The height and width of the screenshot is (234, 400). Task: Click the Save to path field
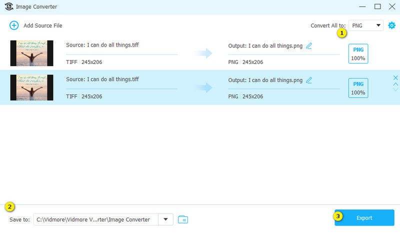click(95, 219)
